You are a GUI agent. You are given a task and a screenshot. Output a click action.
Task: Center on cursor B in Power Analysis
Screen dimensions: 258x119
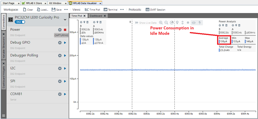coord(220,25)
